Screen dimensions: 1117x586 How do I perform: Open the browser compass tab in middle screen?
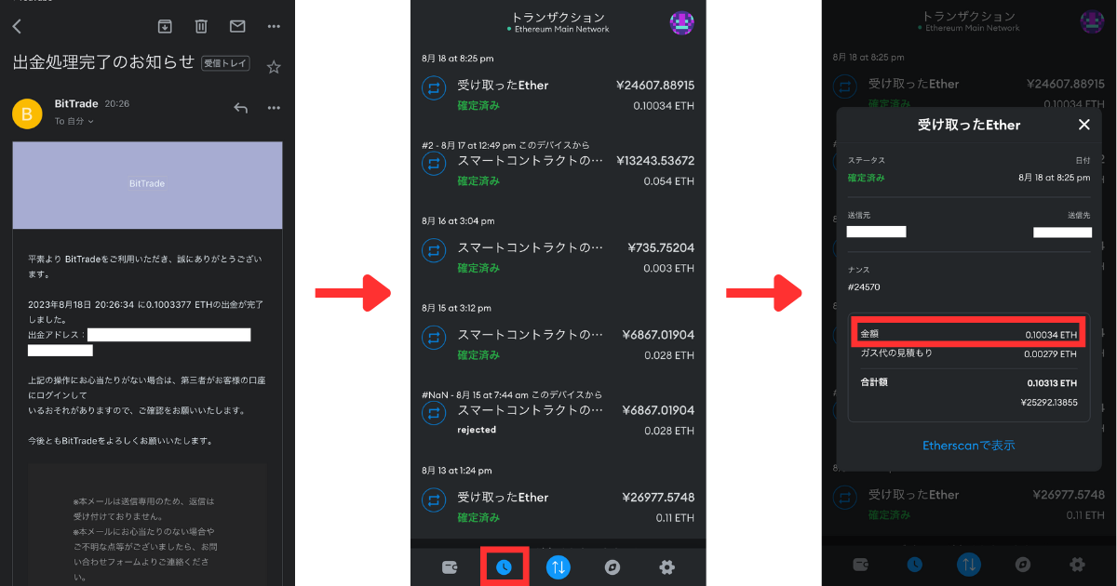612,566
